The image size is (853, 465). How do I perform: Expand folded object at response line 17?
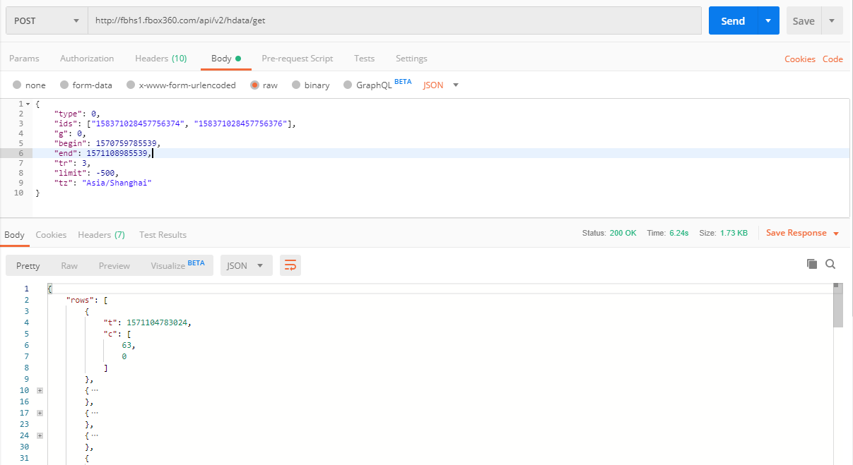40,413
